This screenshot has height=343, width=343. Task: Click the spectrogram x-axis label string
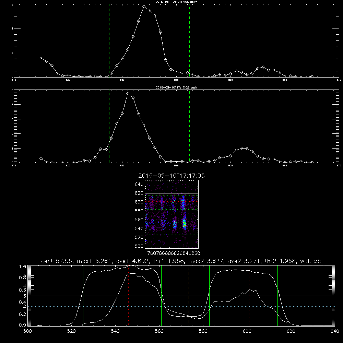[x=174, y=253]
